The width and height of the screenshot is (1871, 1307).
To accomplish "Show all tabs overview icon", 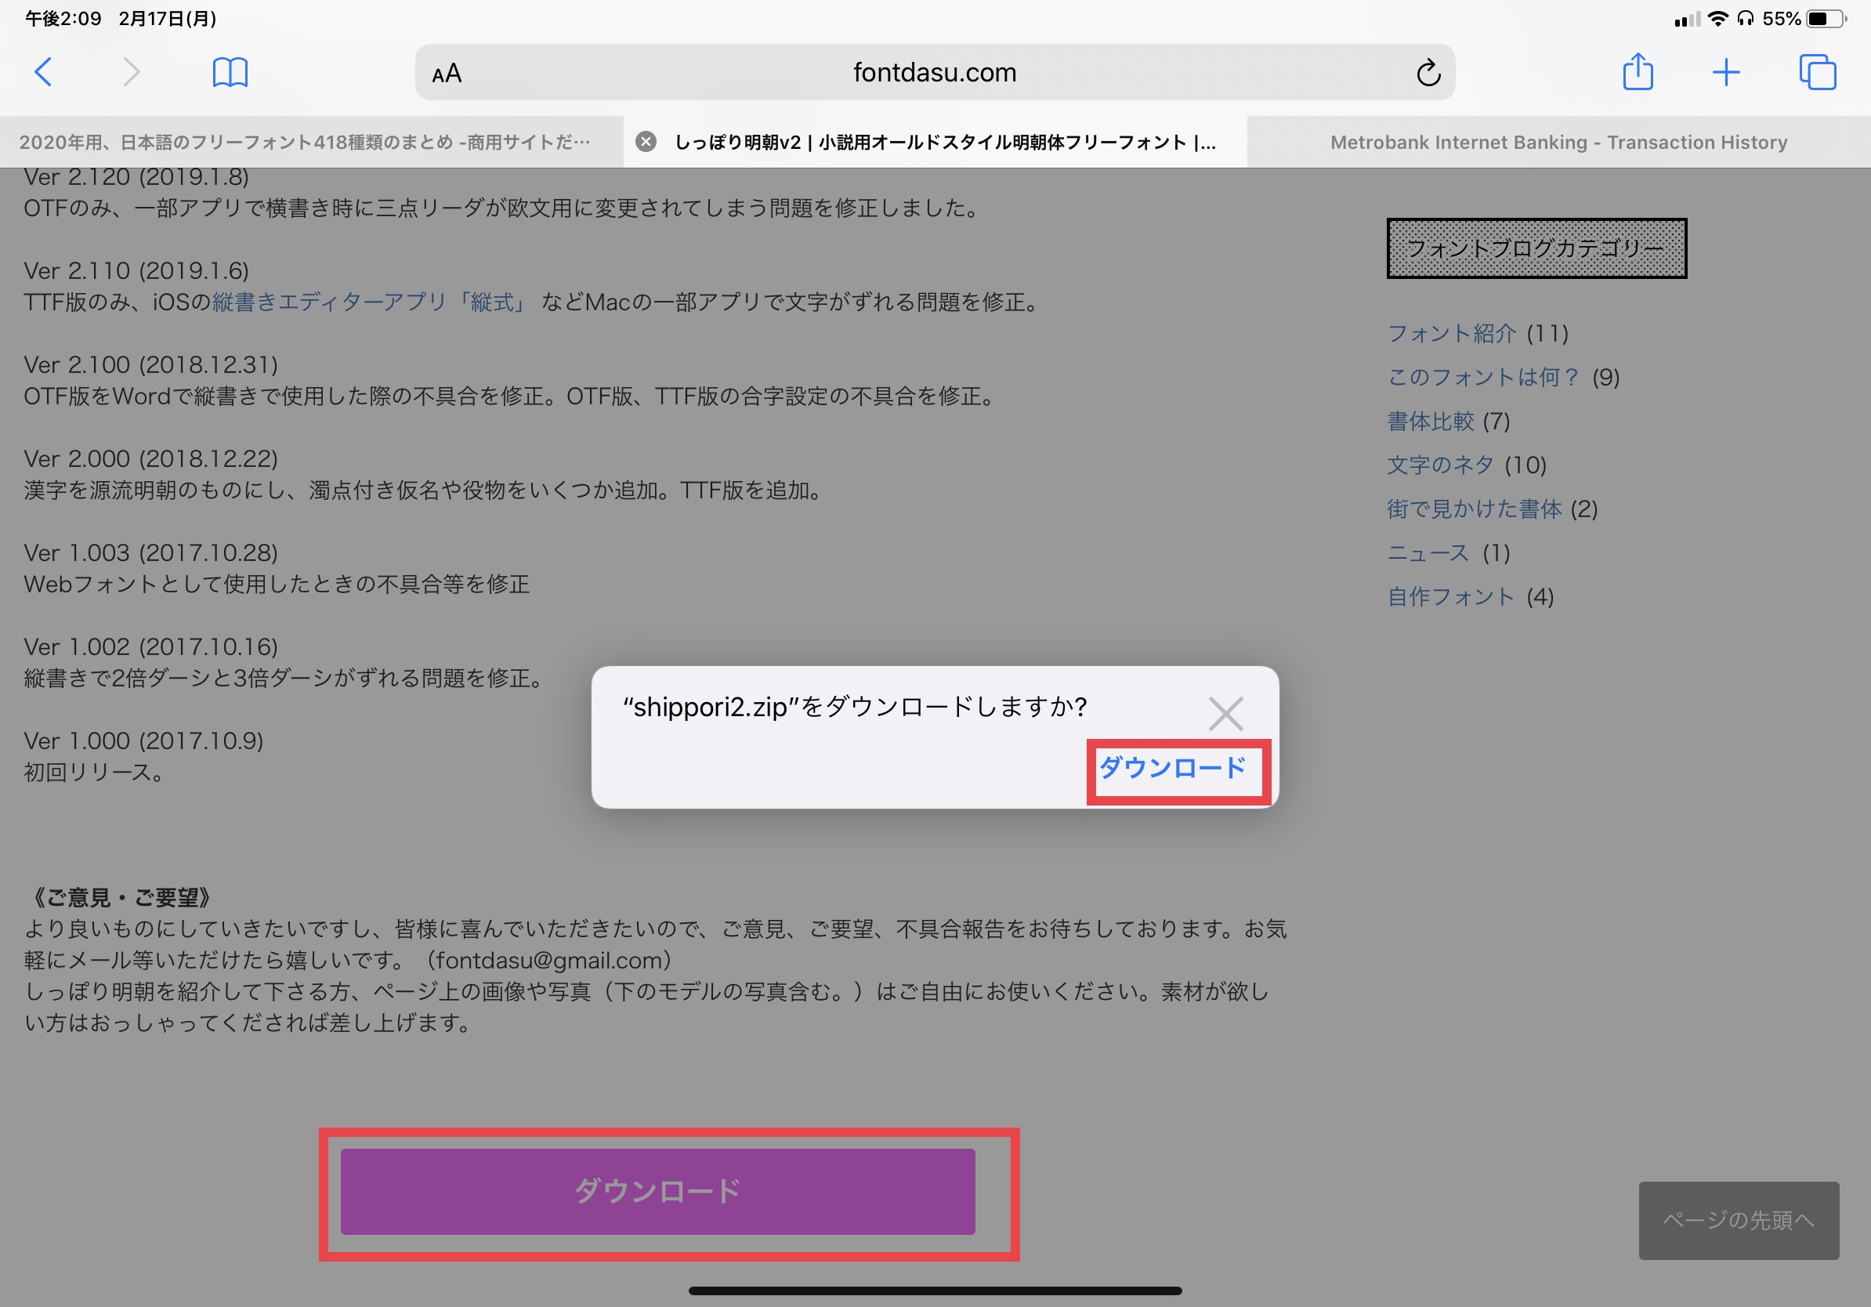I will (x=1817, y=73).
